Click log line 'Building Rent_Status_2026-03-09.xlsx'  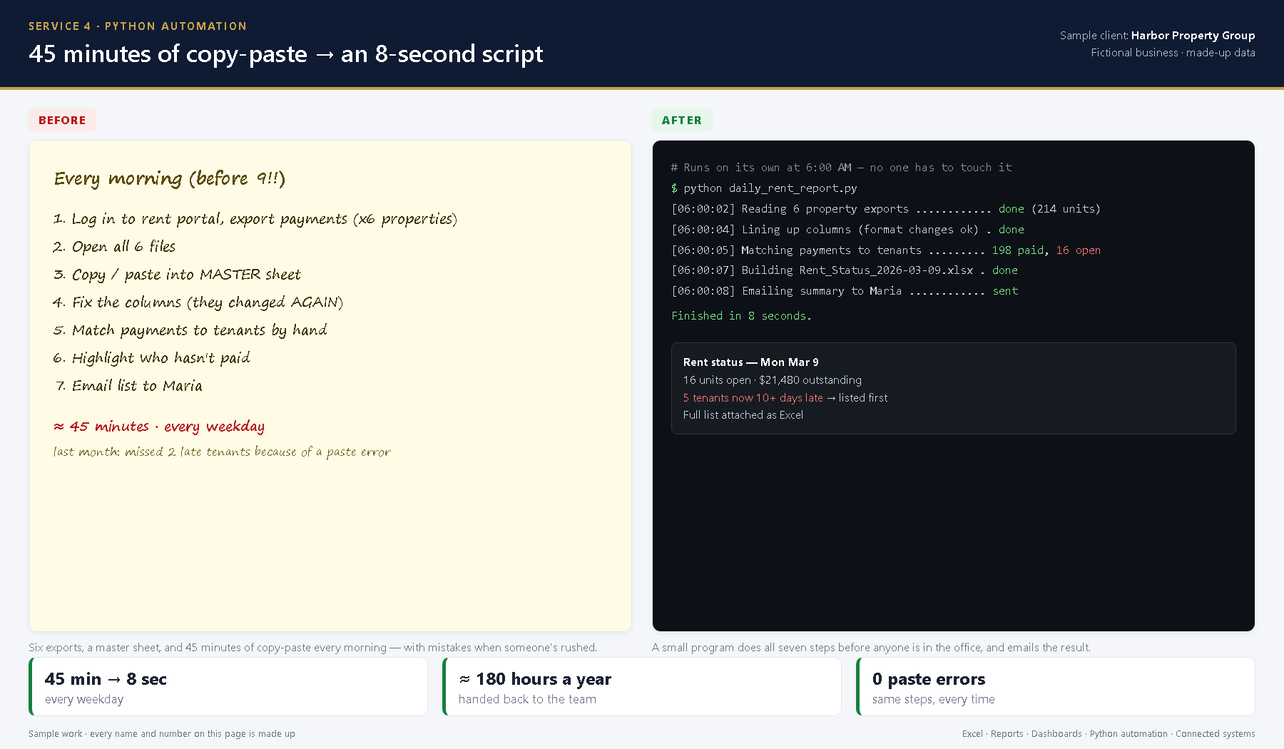tap(845, 270)
